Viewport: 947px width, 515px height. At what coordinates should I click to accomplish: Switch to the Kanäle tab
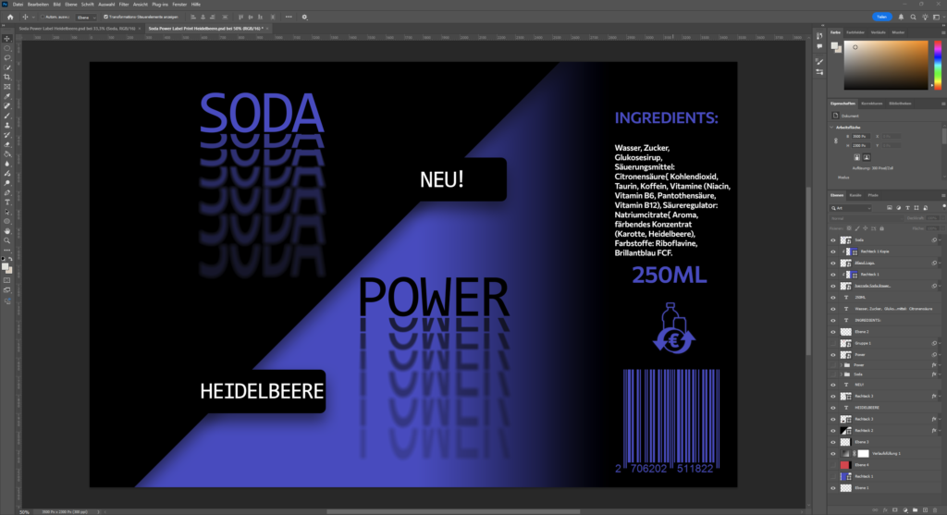coord(855,195)
